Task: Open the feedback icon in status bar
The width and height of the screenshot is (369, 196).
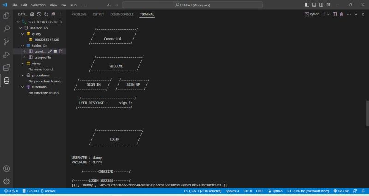Action: point(355,191)
